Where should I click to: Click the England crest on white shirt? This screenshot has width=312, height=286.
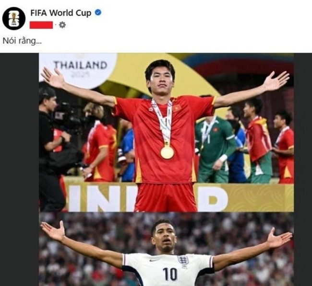[x=183, y=260]
